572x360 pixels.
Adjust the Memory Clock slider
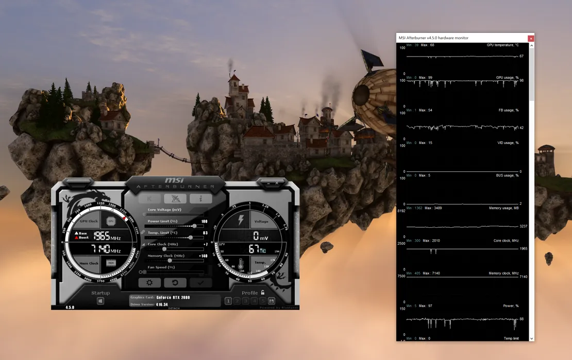(x=174, y=261)
